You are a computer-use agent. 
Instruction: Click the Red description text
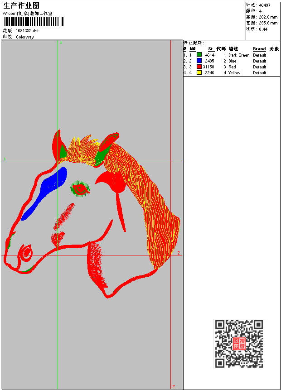232,67
